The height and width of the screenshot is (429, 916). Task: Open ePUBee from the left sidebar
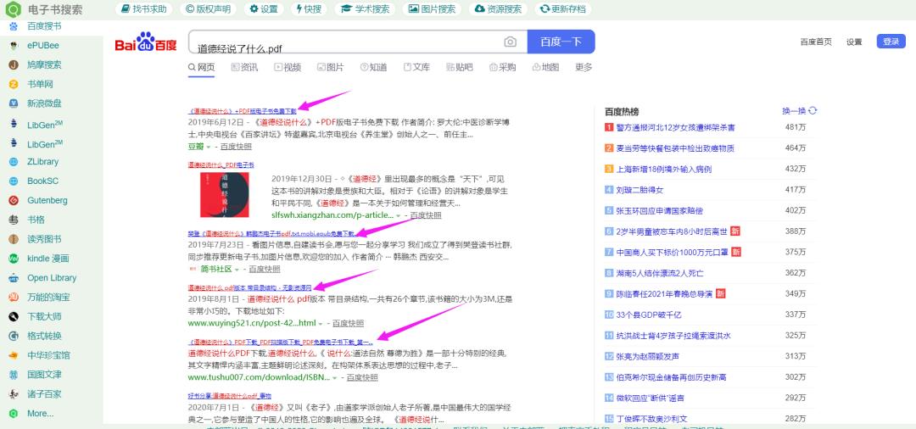pyautogui.click(x=42, y=46)
